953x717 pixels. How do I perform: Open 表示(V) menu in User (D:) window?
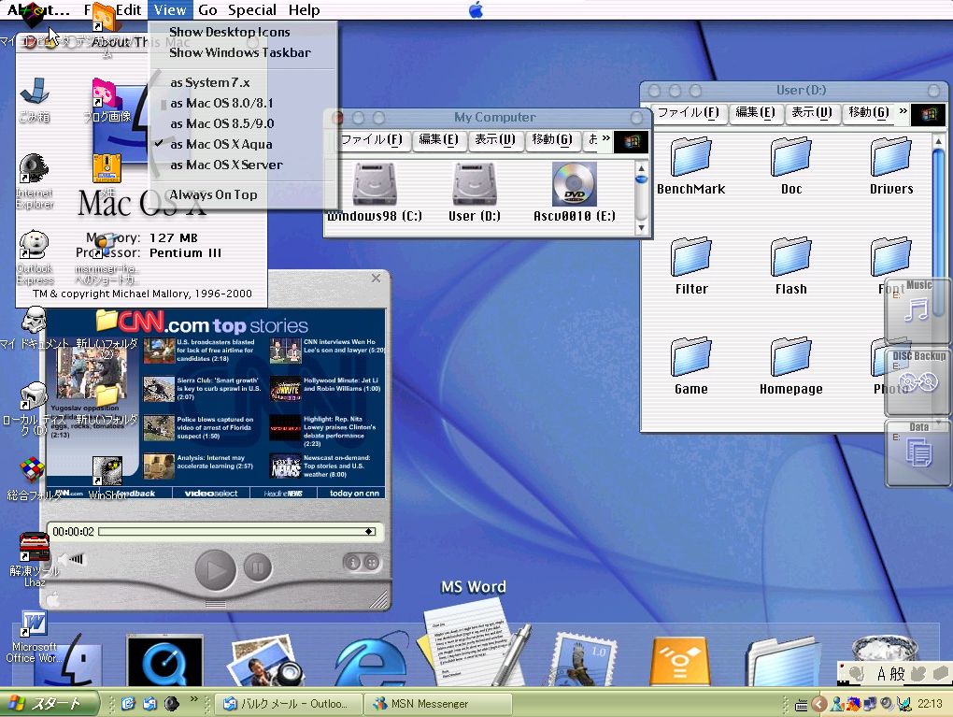point(811,112)
